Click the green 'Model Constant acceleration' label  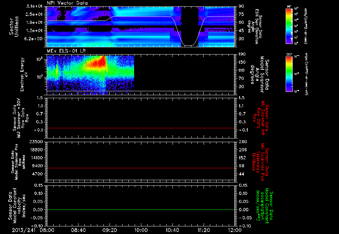[264, 206]
